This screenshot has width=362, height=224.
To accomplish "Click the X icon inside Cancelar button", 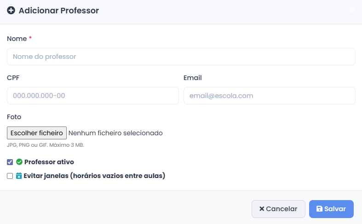I will pyautogui.click(x=262, y=209).
